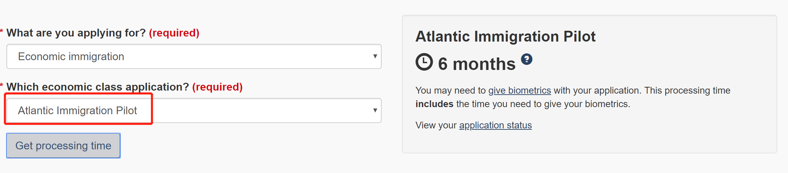Select the Economic immigration value text

coord(71,56)
